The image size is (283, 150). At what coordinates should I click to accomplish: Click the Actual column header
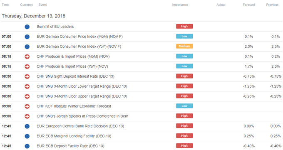(221, 5)
